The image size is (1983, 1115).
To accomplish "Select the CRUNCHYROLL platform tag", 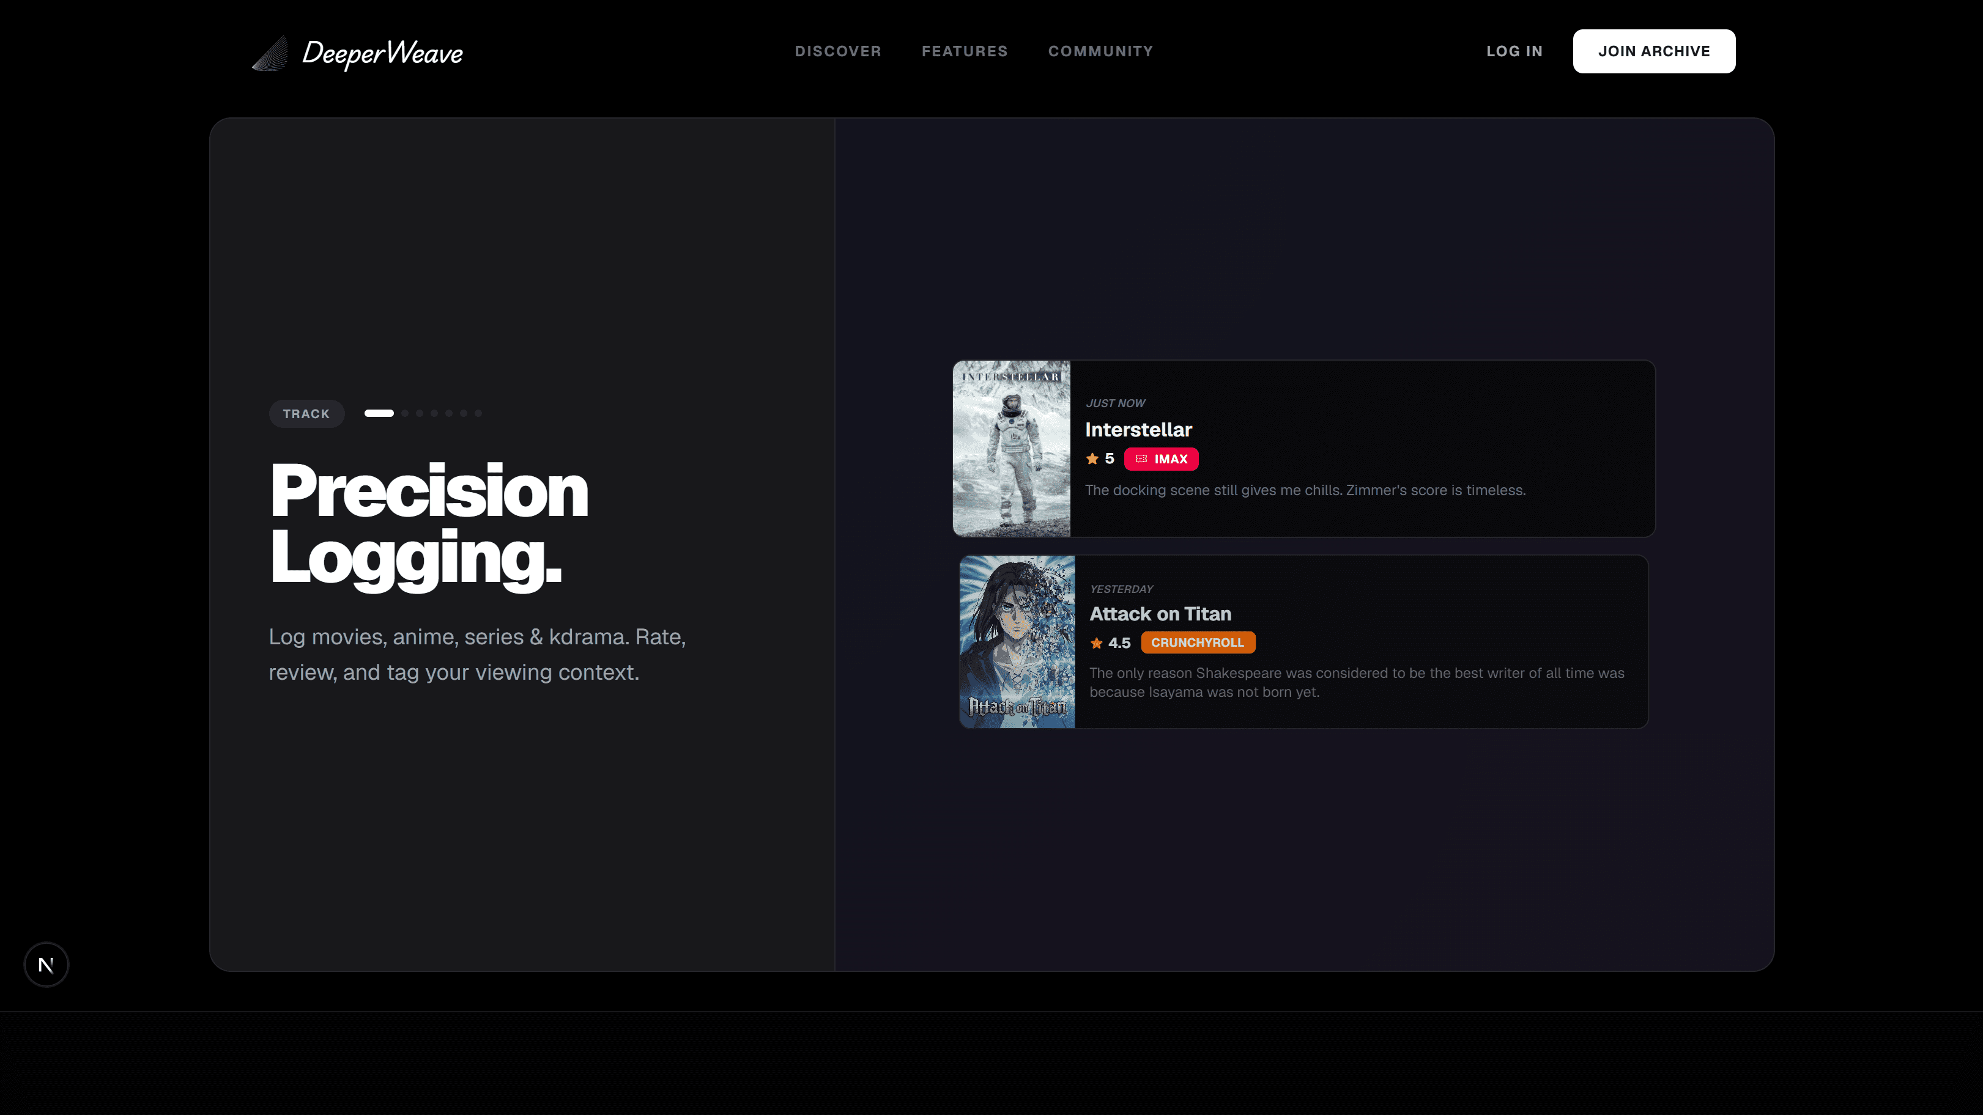I will coord(1198,642).
